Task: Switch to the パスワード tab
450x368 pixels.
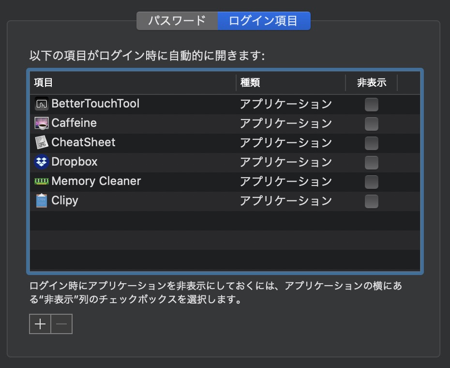Action: click(177, 21)
